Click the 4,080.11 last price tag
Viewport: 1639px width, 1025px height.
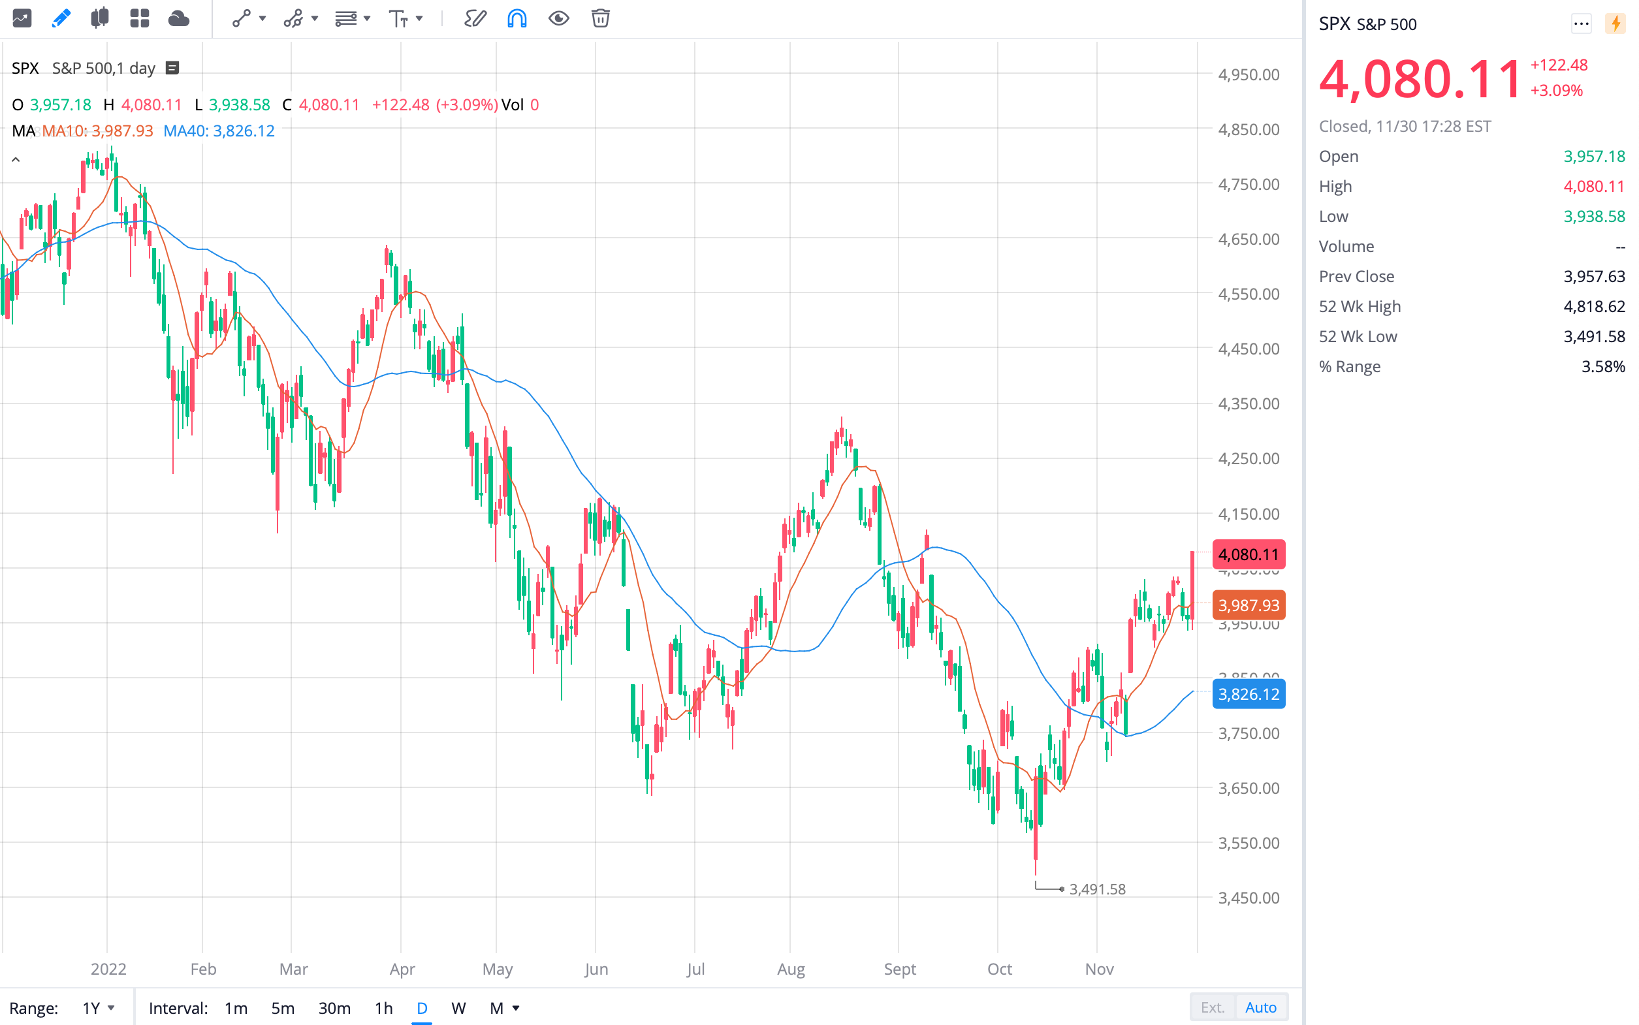[1249, 554]
